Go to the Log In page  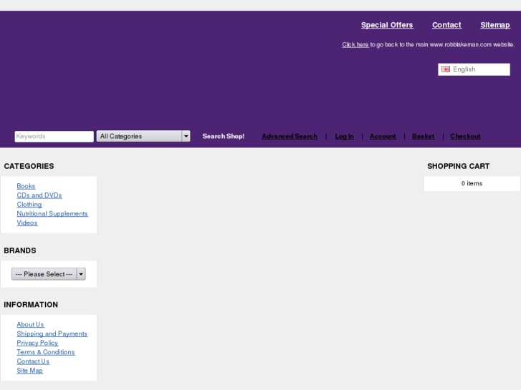coord(344,136)
